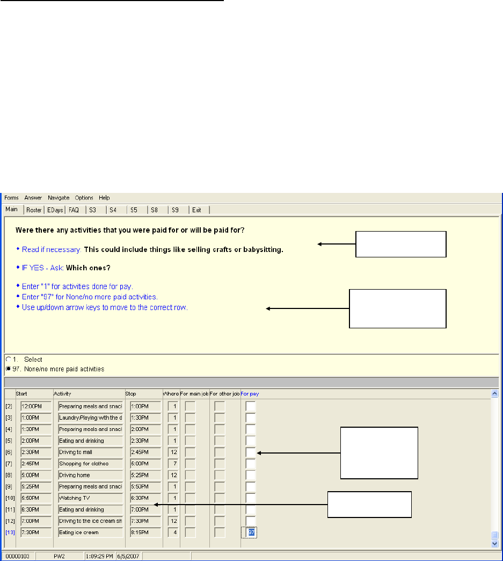Open the Options menu
Image resolution: width=503 pixels, height=561 pixels.
(x=84, y=198)
